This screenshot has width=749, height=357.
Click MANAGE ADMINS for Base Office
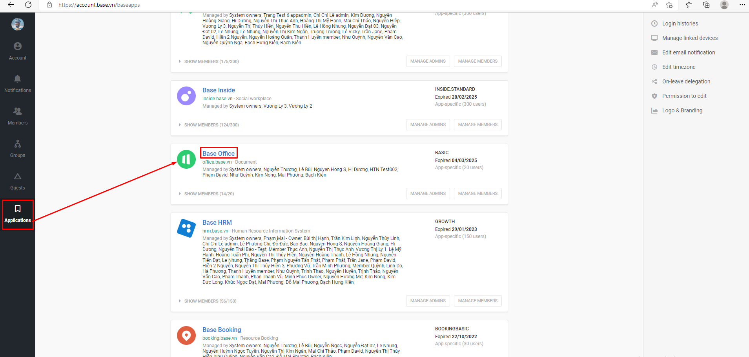tap(428, 193)
